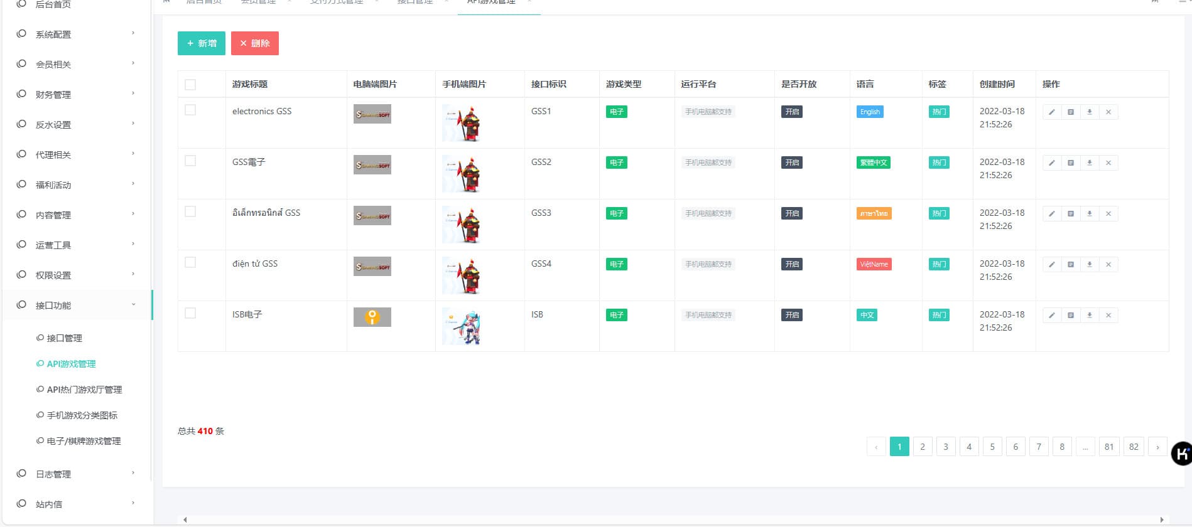Click the download icon in the GSS3 row

[x=1089, y=214]
